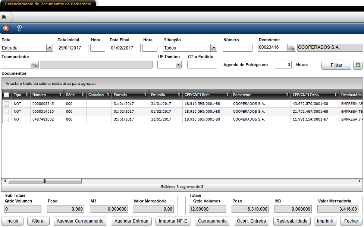Search Remetente with the magnifier icon
Viewport: 364px width, 227px height.
[291, 48]
